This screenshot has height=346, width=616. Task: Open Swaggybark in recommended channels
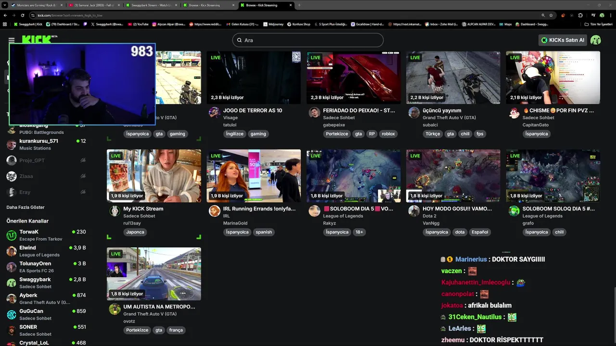pos(46,283)
